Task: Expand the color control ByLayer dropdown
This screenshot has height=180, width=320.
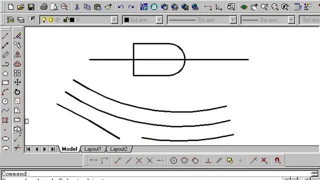Action: (159, 20)
